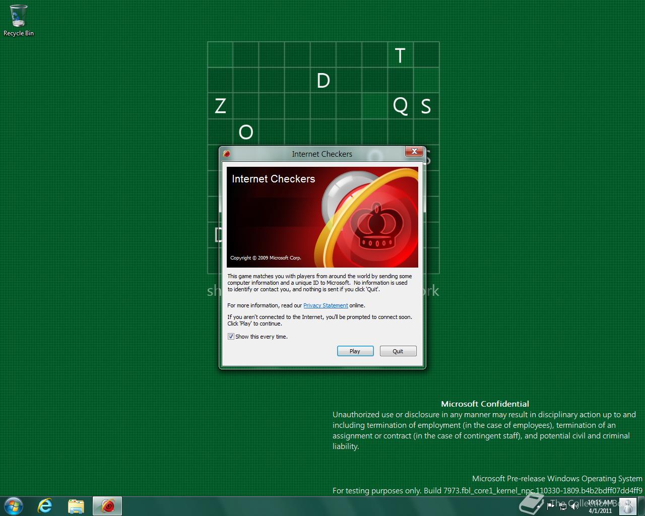Open Windows Explorer from the taskbar

tap(76, 506)
